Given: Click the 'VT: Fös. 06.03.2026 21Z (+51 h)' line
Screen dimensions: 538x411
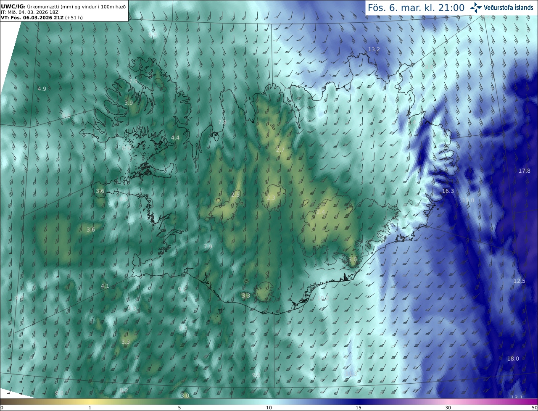Looking at the screenshot, I should 42,18.
